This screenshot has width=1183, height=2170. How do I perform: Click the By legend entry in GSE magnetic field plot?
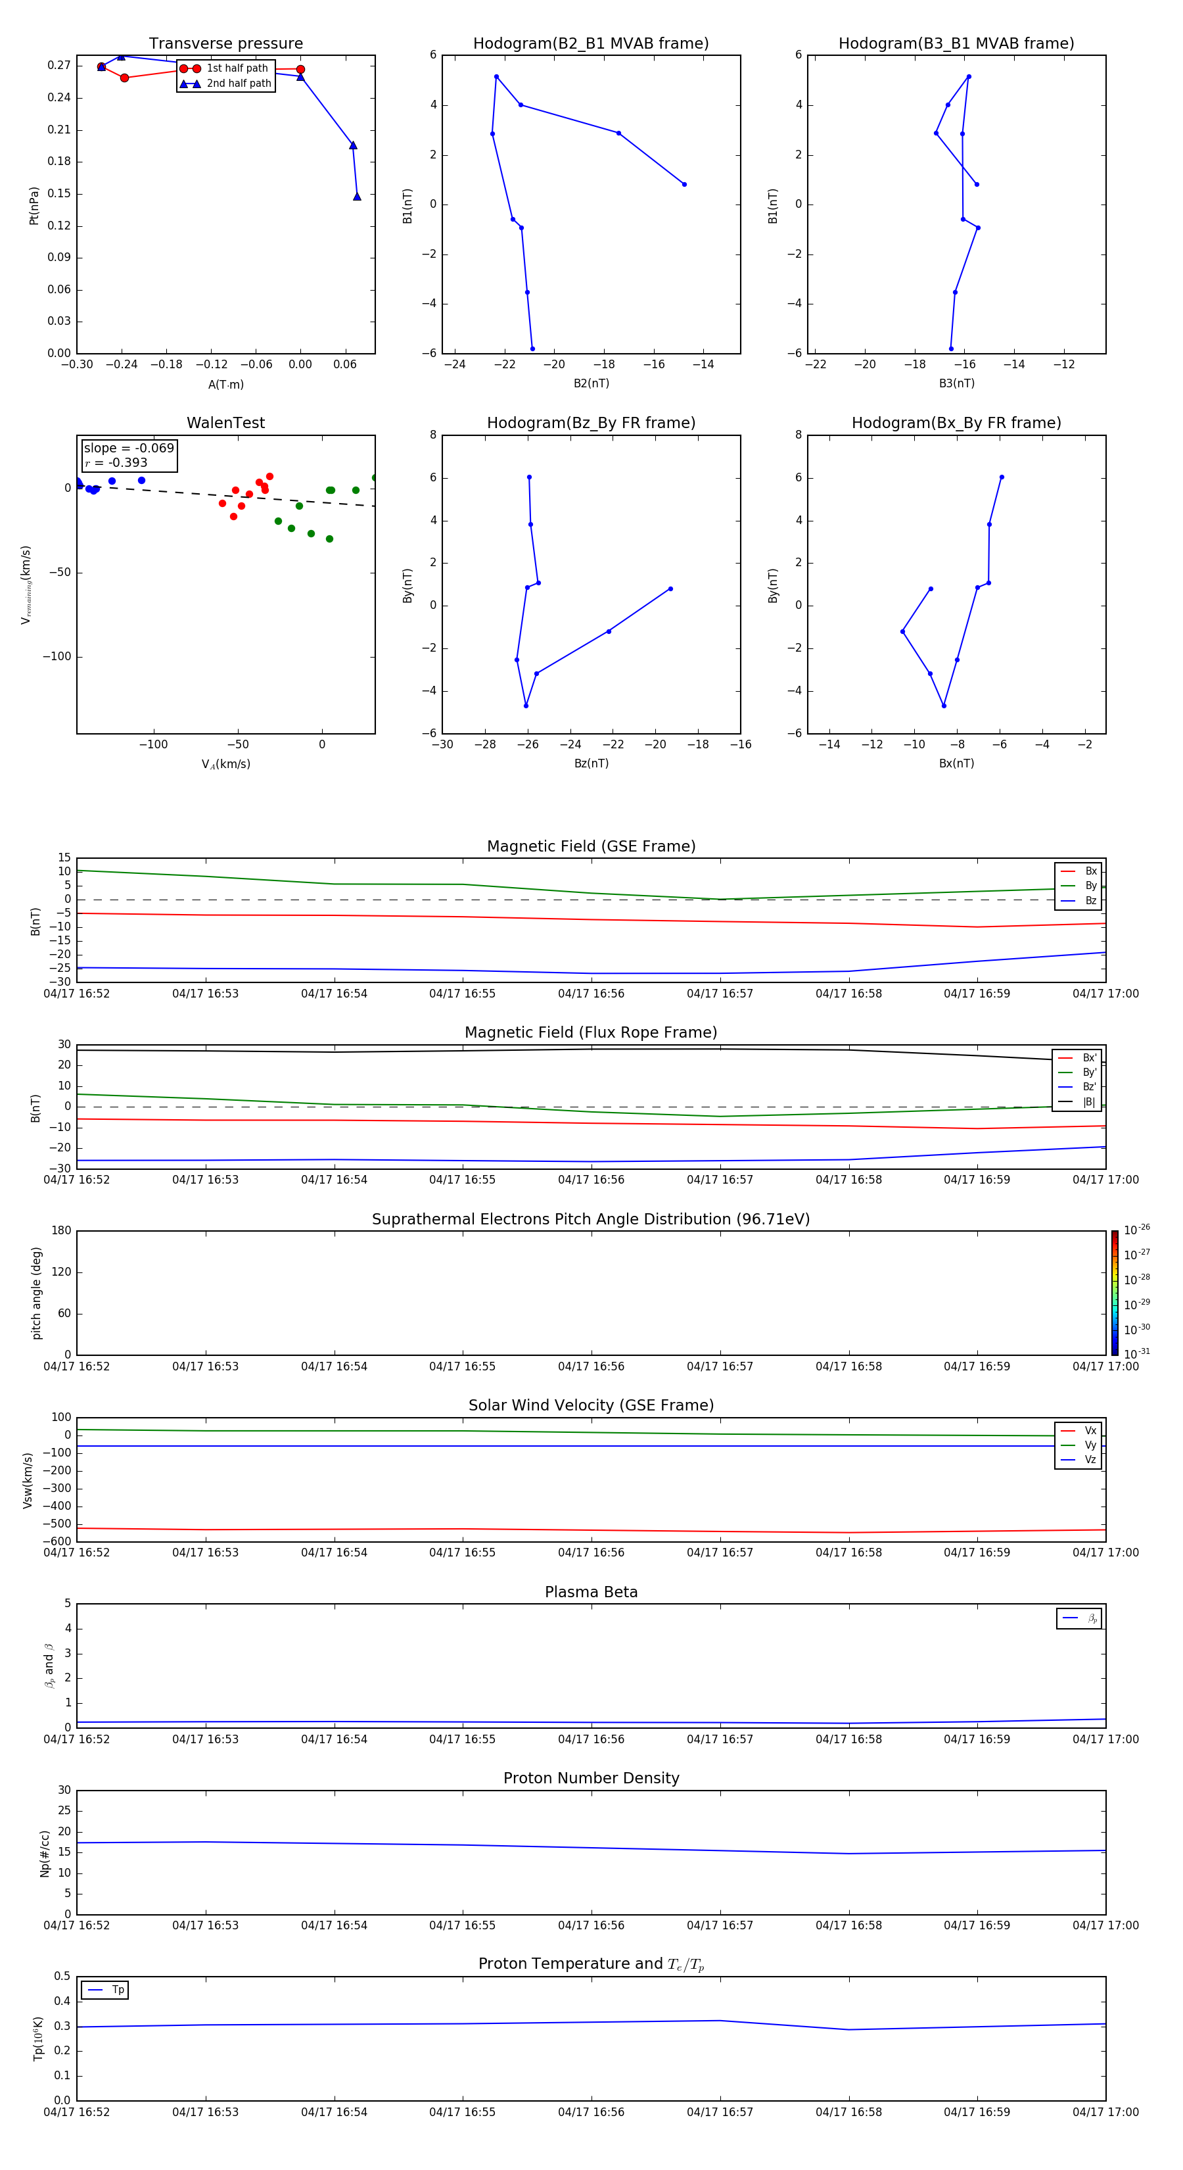click(1079, 886)
